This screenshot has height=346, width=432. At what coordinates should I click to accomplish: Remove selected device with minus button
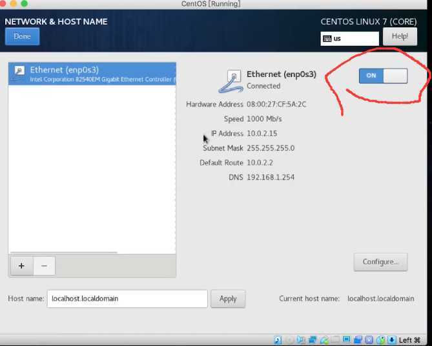click(44, 266)
